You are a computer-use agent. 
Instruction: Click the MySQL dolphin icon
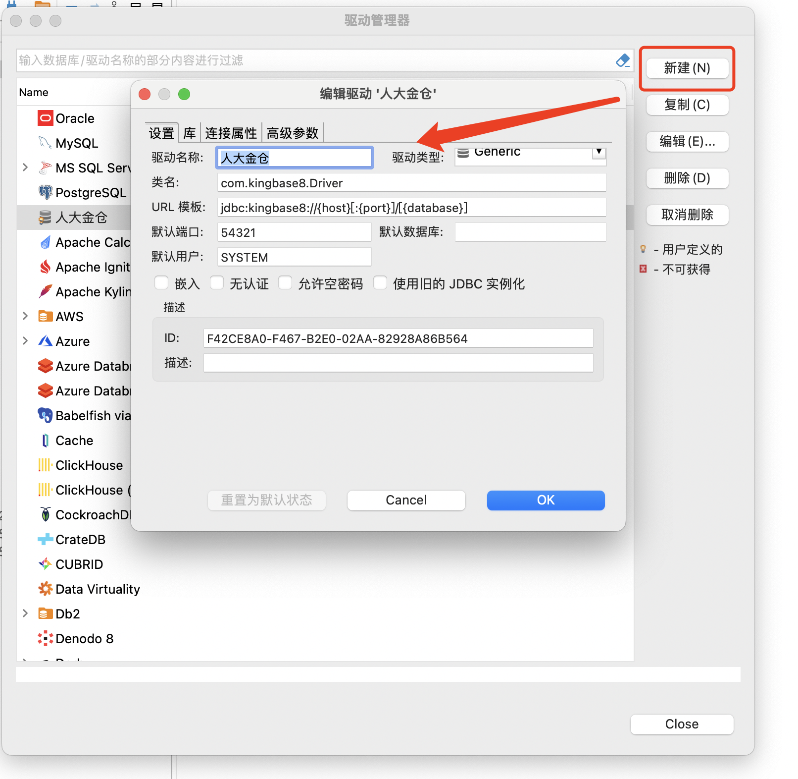45,143
